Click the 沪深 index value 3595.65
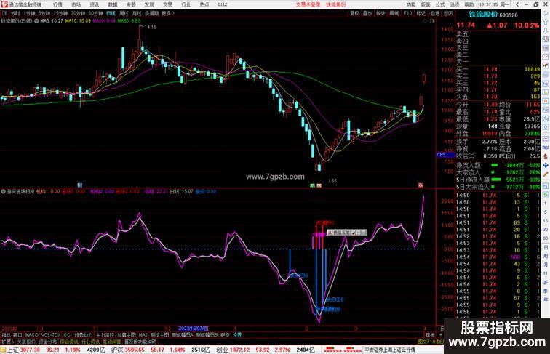The width and height of the screenshot is (550, 354). [x=135, y=350]
